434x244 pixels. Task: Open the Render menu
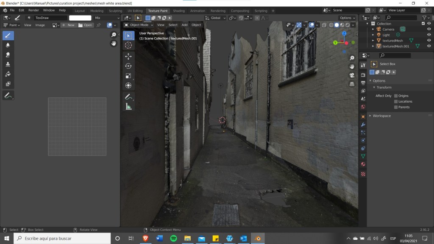coord(33,10)
